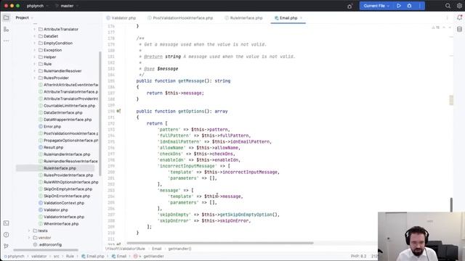Expand the Rule folder arrow
Viewport: 465px width, 261px height.
point(34,64)
